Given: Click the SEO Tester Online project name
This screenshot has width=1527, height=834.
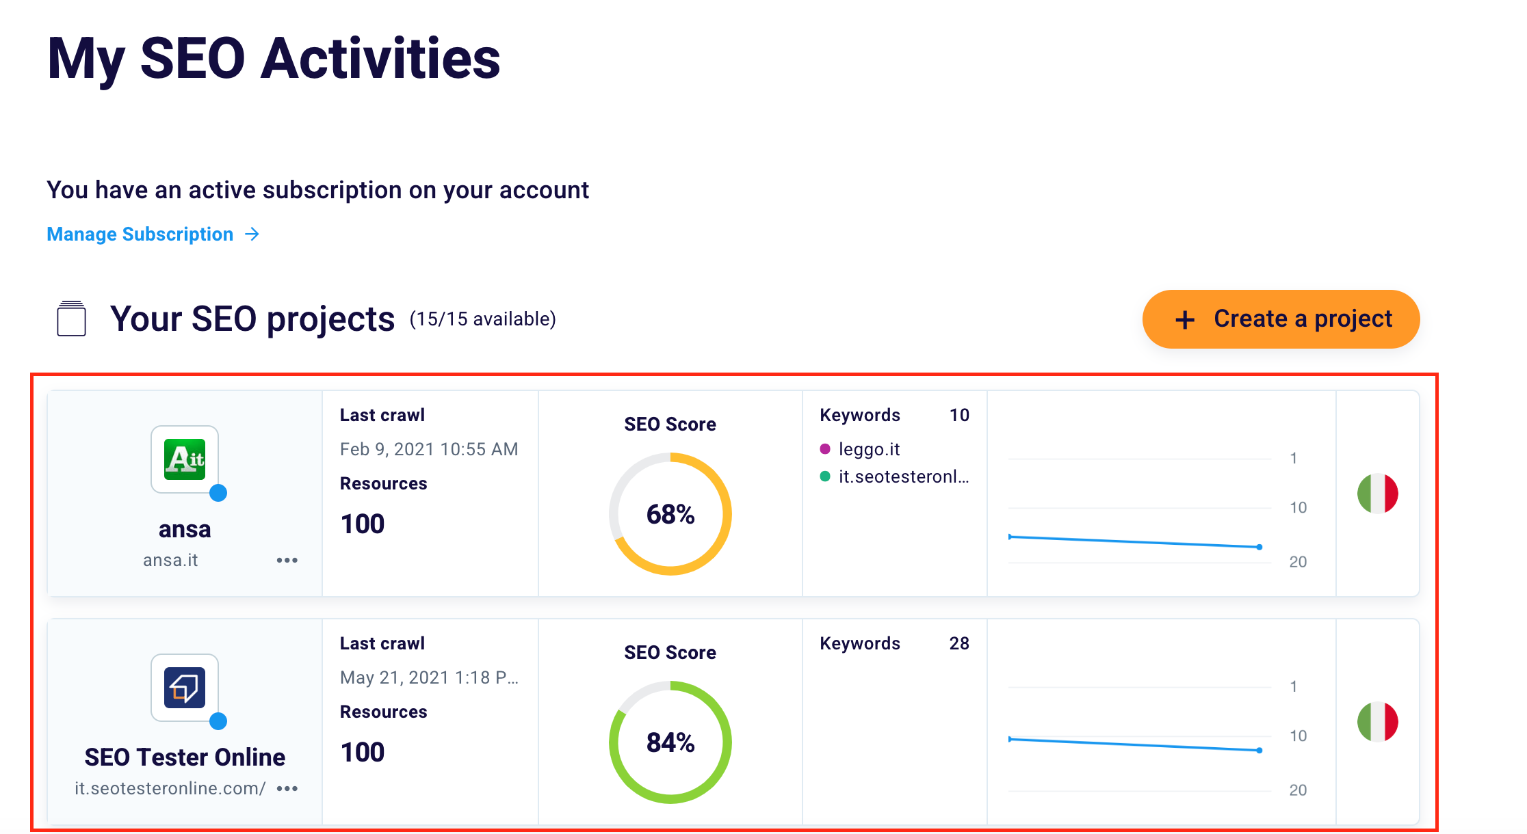Looking at the screenshot, I should [x=185, y=757].
